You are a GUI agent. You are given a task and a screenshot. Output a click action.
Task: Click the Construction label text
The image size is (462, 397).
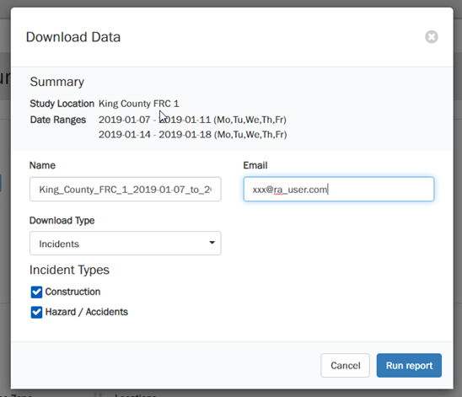tap(73, 292)
